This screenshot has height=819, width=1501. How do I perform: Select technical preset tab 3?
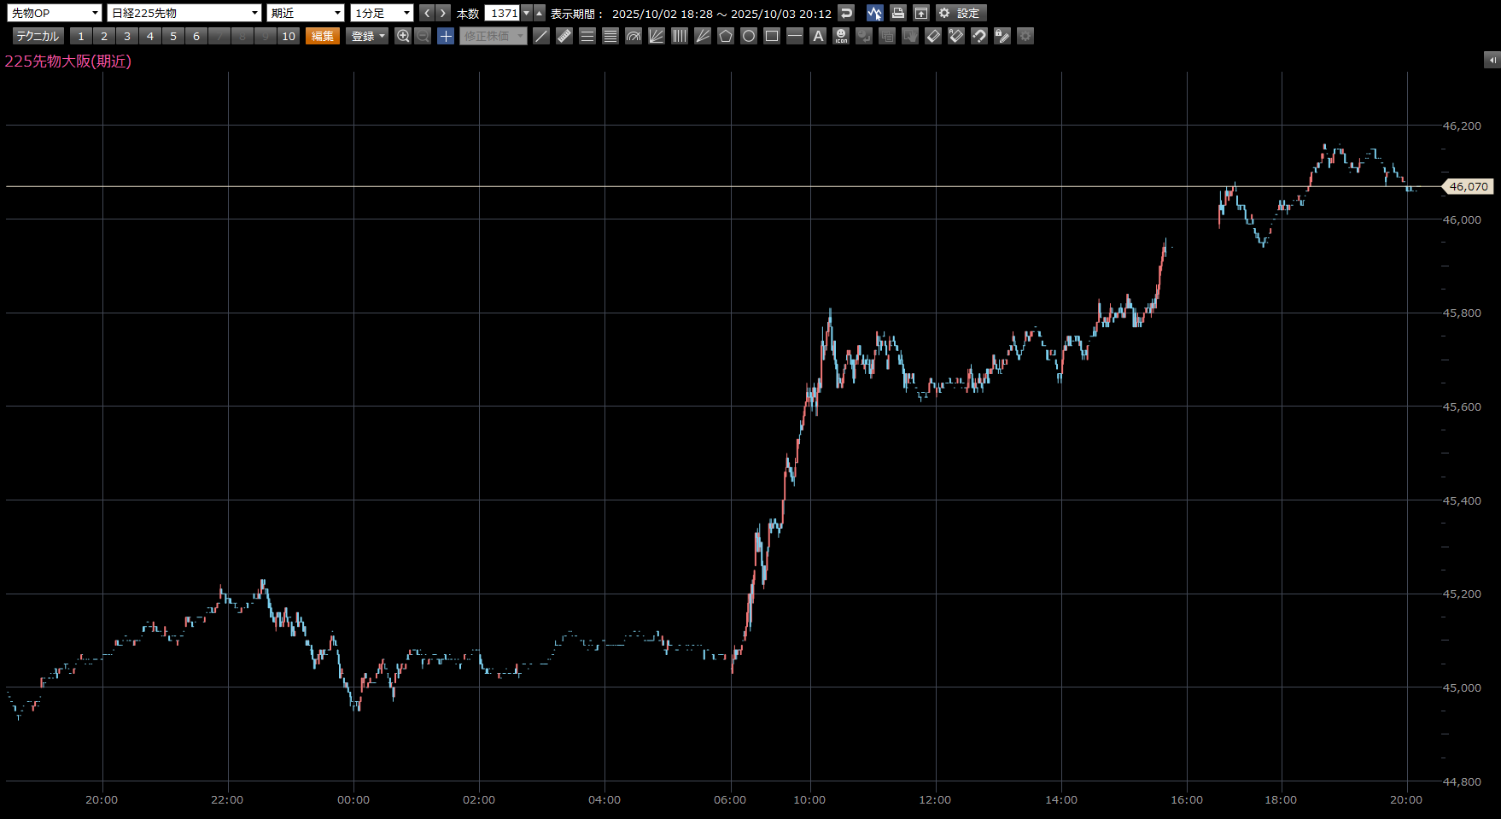click(127, 36)
